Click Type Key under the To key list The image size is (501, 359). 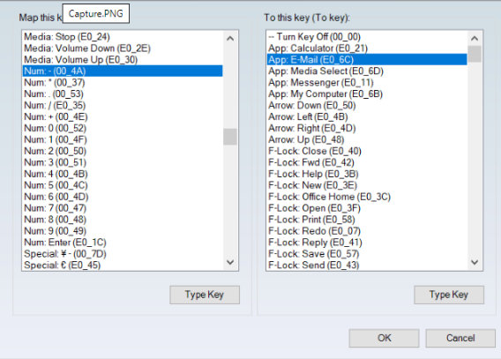(x=449, y=295)
